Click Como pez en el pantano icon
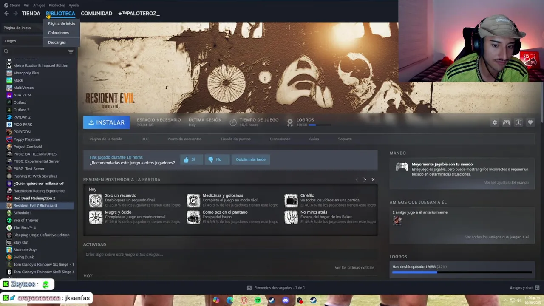Viewport: 544px width, 306px height. pyautogui.click(x=193, y=217)
